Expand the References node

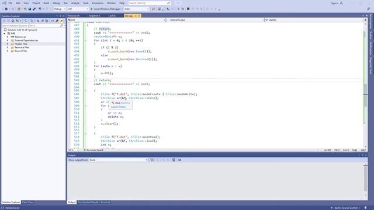click(x=8, y=37)
